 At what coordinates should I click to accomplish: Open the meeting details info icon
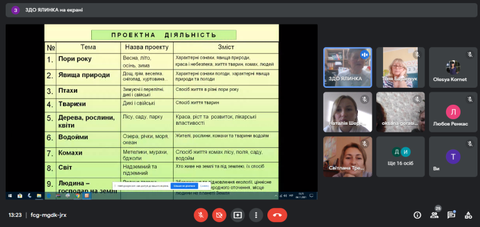pyautogui.click(x=417, y=215)
